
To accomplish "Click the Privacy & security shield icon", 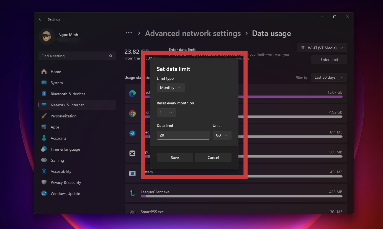I will pos(44,182).
